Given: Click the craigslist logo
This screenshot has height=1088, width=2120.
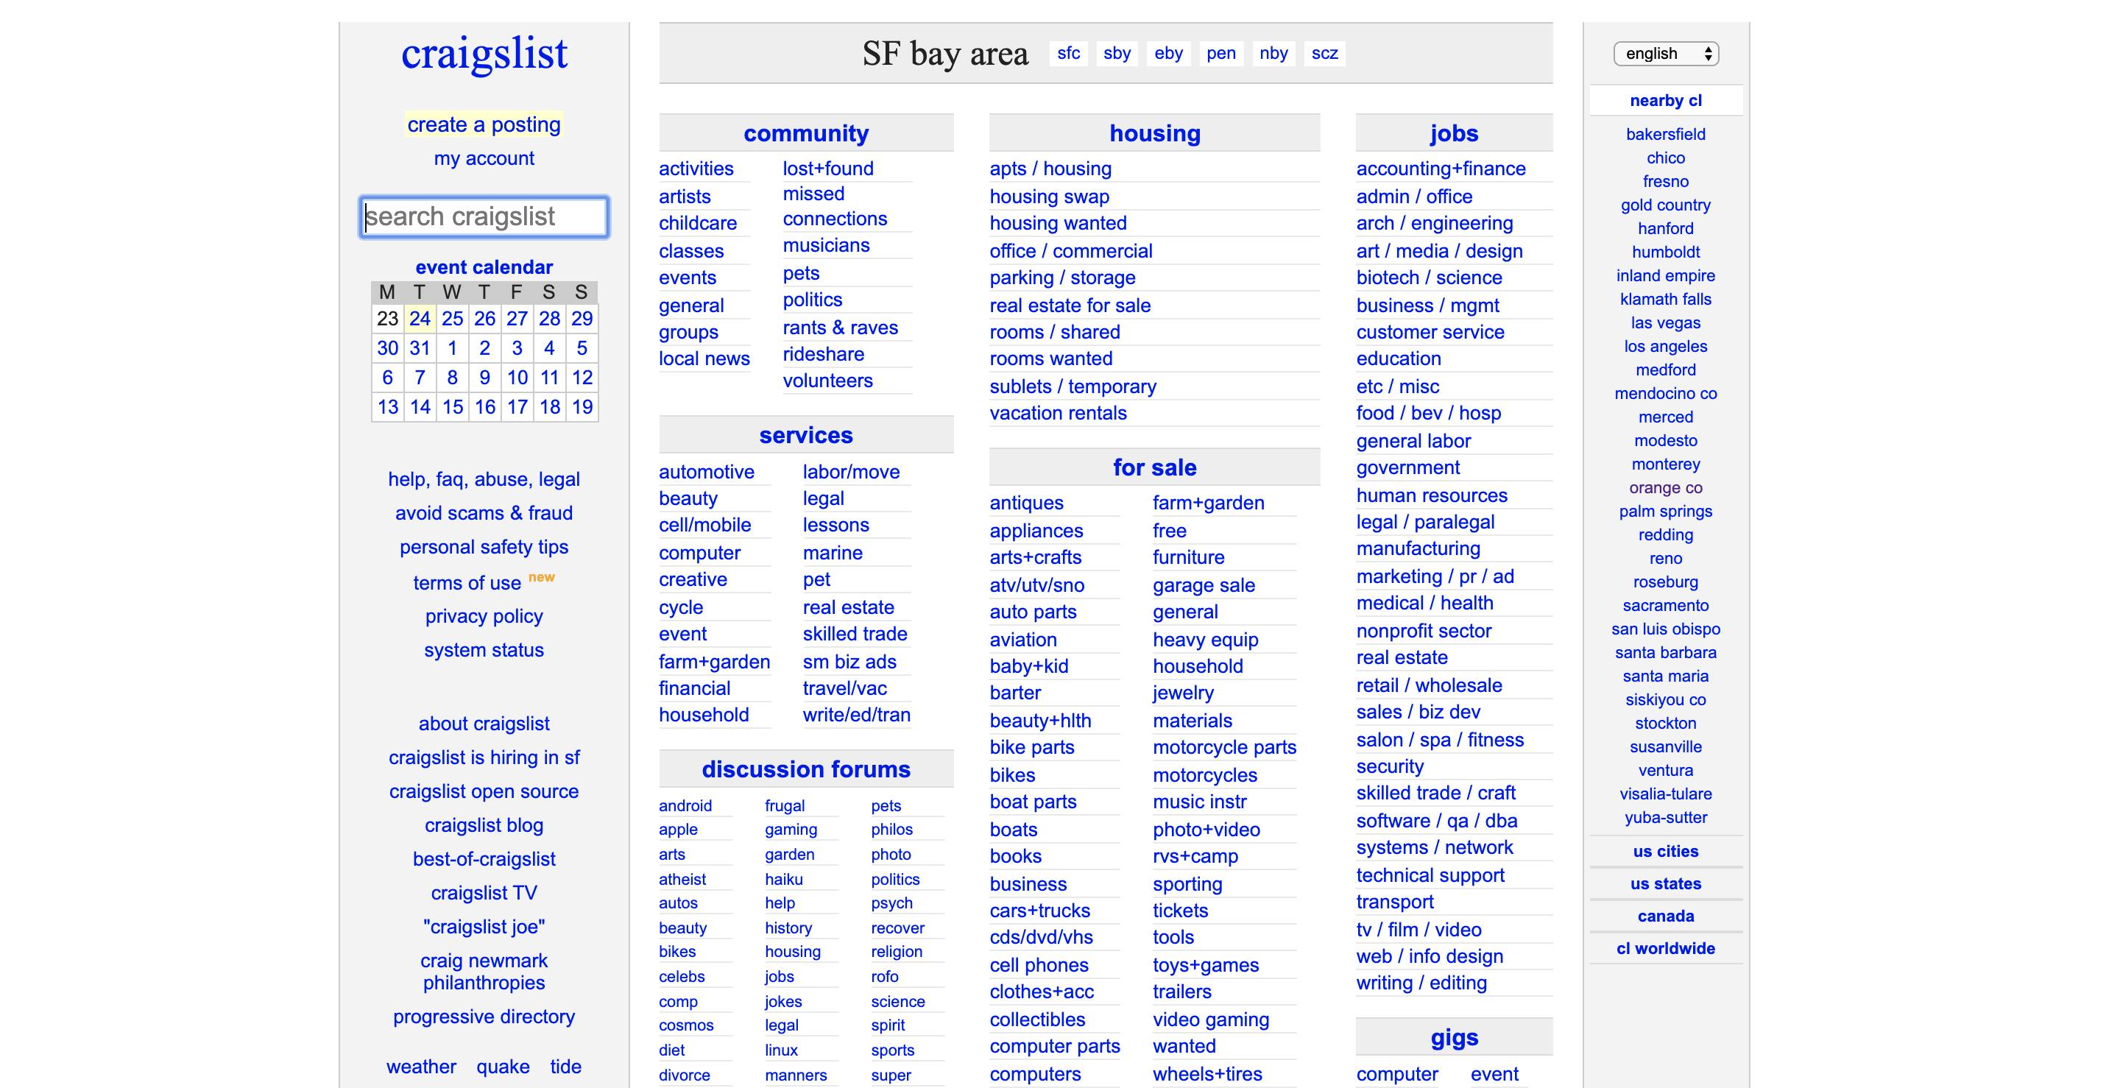Looking at the screenshot, I should [484, 53].
